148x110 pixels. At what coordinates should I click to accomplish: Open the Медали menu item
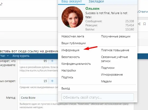(x=106, y=81)
